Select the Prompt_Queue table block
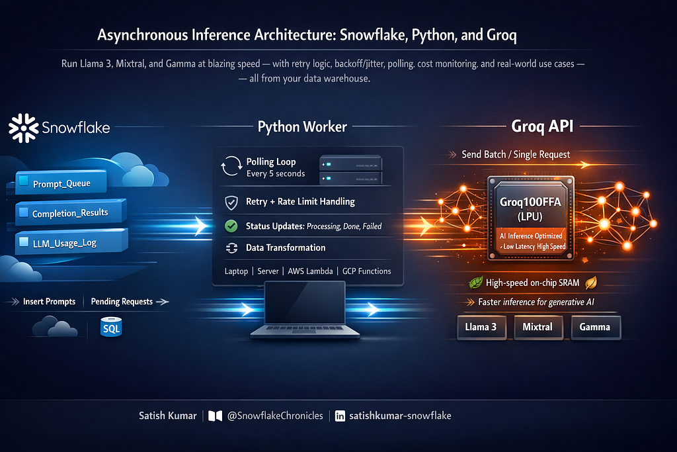This screenshot has height=452, width=677. point(61,183)
